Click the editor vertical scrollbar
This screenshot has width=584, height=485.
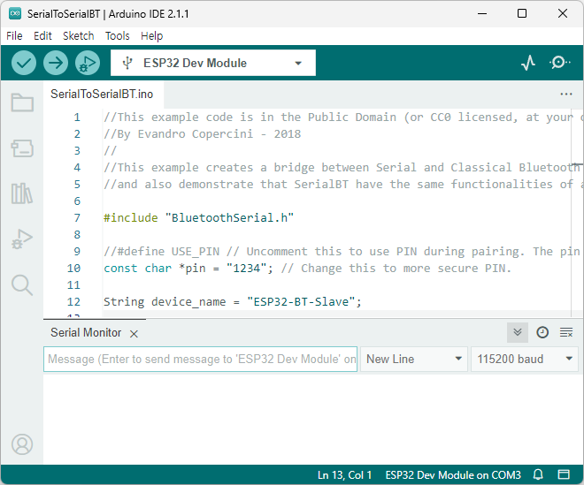(577, 212)
